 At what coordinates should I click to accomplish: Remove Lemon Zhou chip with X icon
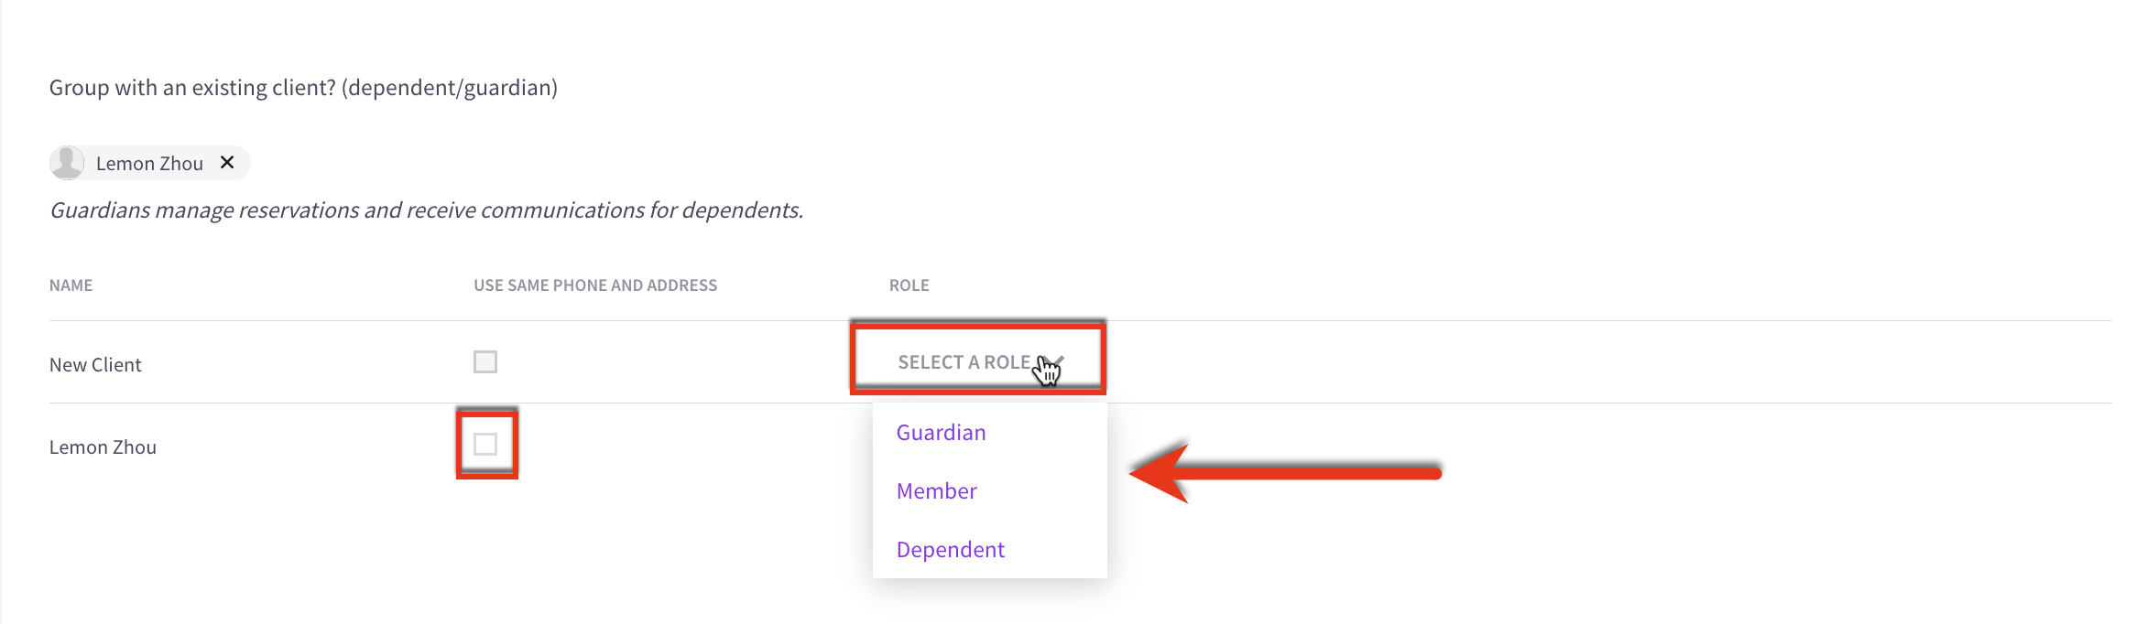click(227, 162)
